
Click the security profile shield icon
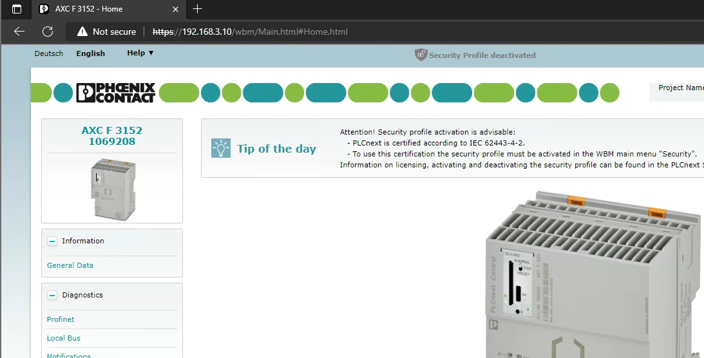click(421, 55)
